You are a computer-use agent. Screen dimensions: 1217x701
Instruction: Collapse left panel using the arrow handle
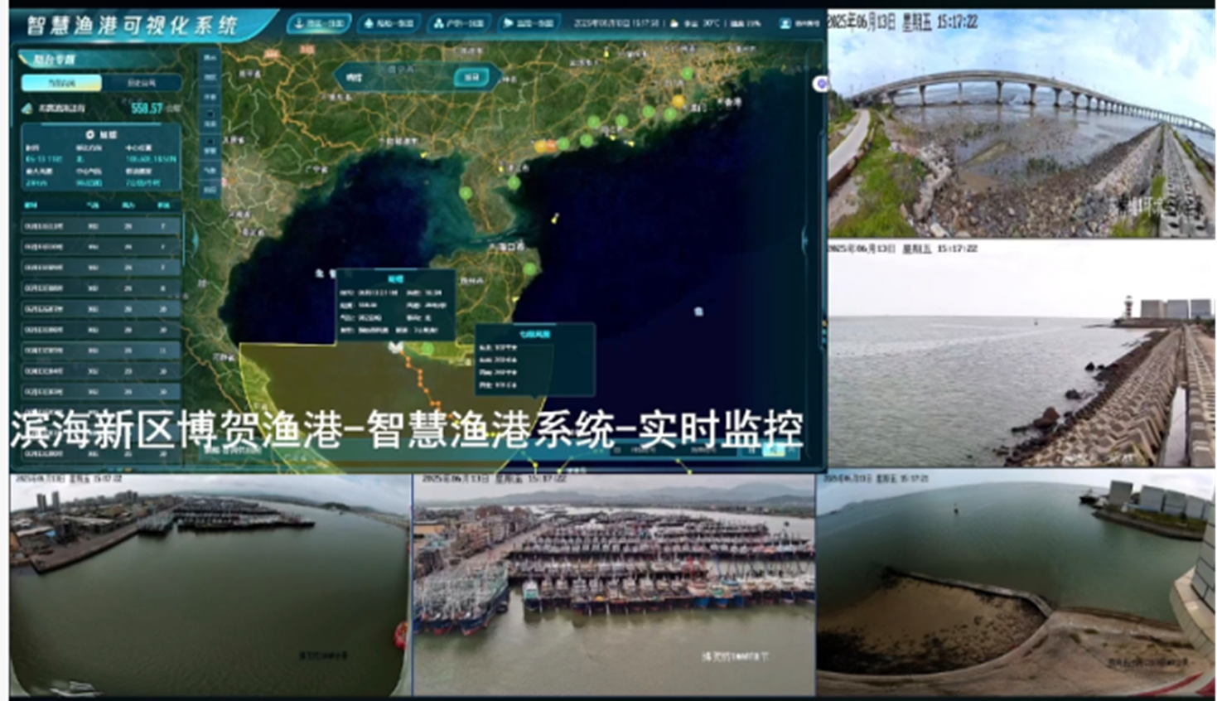coord(195,239)
